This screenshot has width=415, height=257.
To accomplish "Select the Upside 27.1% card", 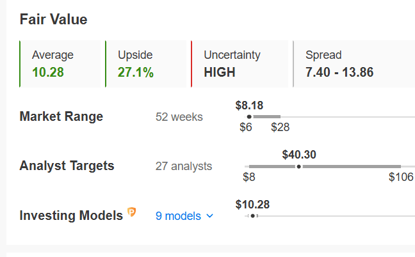I will pyautogui.click(x=146, y=64).
